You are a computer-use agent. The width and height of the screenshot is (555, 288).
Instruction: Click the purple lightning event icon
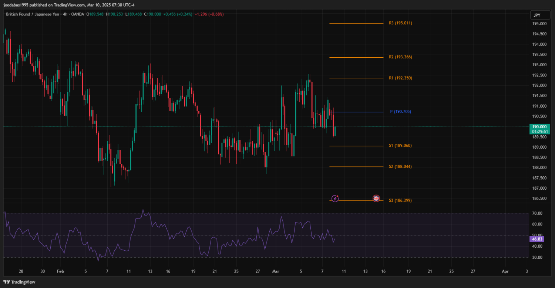point(335,199)
